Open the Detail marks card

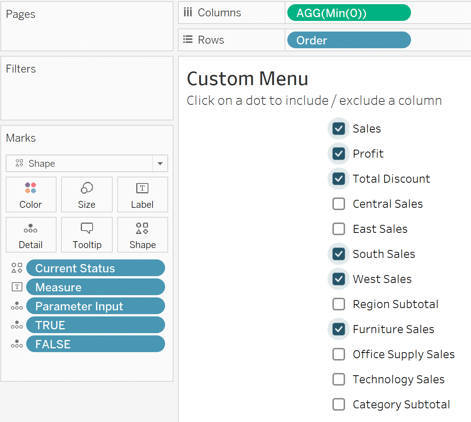pos(31,235)
